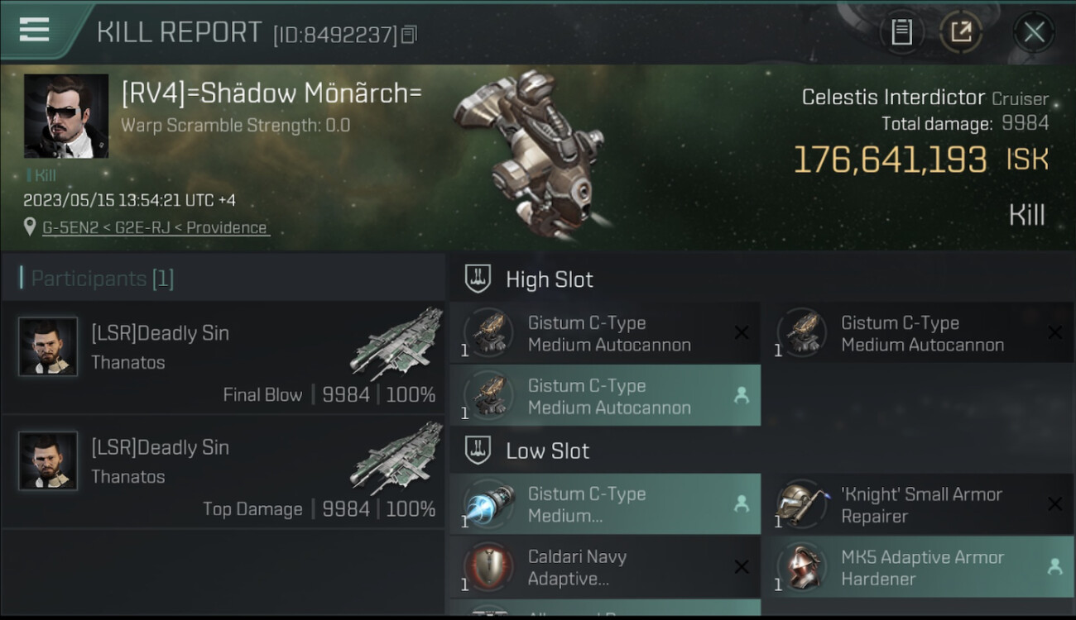Click the Thanatos ship icon in Final Blow row
The image size is (1076, 620).
coord(397,343)
